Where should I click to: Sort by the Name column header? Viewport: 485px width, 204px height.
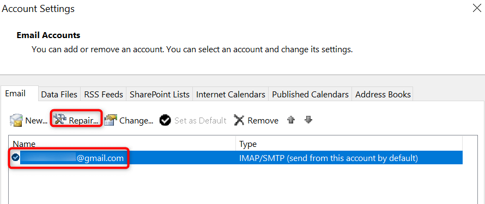[123, 144]
